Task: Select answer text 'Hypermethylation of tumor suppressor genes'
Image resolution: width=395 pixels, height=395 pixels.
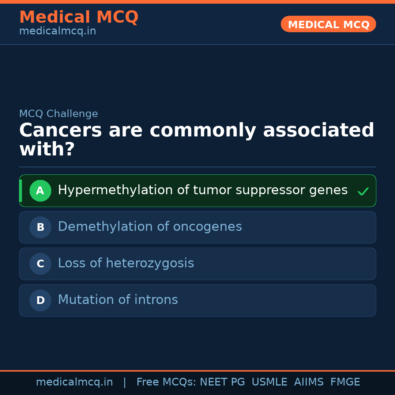Action: tap(203, 190)
